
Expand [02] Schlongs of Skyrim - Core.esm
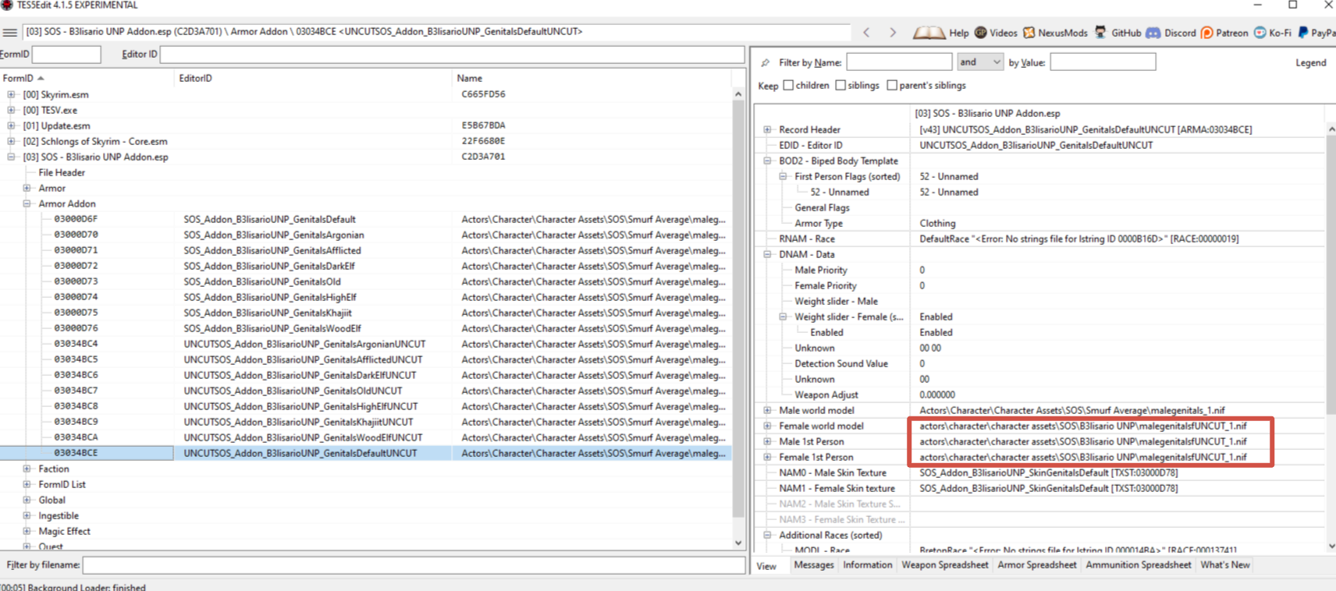11,141
